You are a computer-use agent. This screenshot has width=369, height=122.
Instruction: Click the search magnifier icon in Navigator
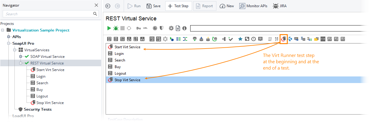[x=95, y=14]
